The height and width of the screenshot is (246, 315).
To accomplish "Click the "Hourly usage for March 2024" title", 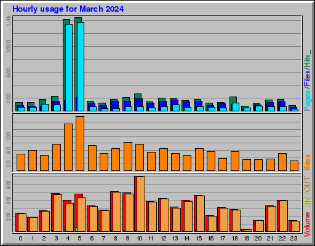I will point(68,9).
